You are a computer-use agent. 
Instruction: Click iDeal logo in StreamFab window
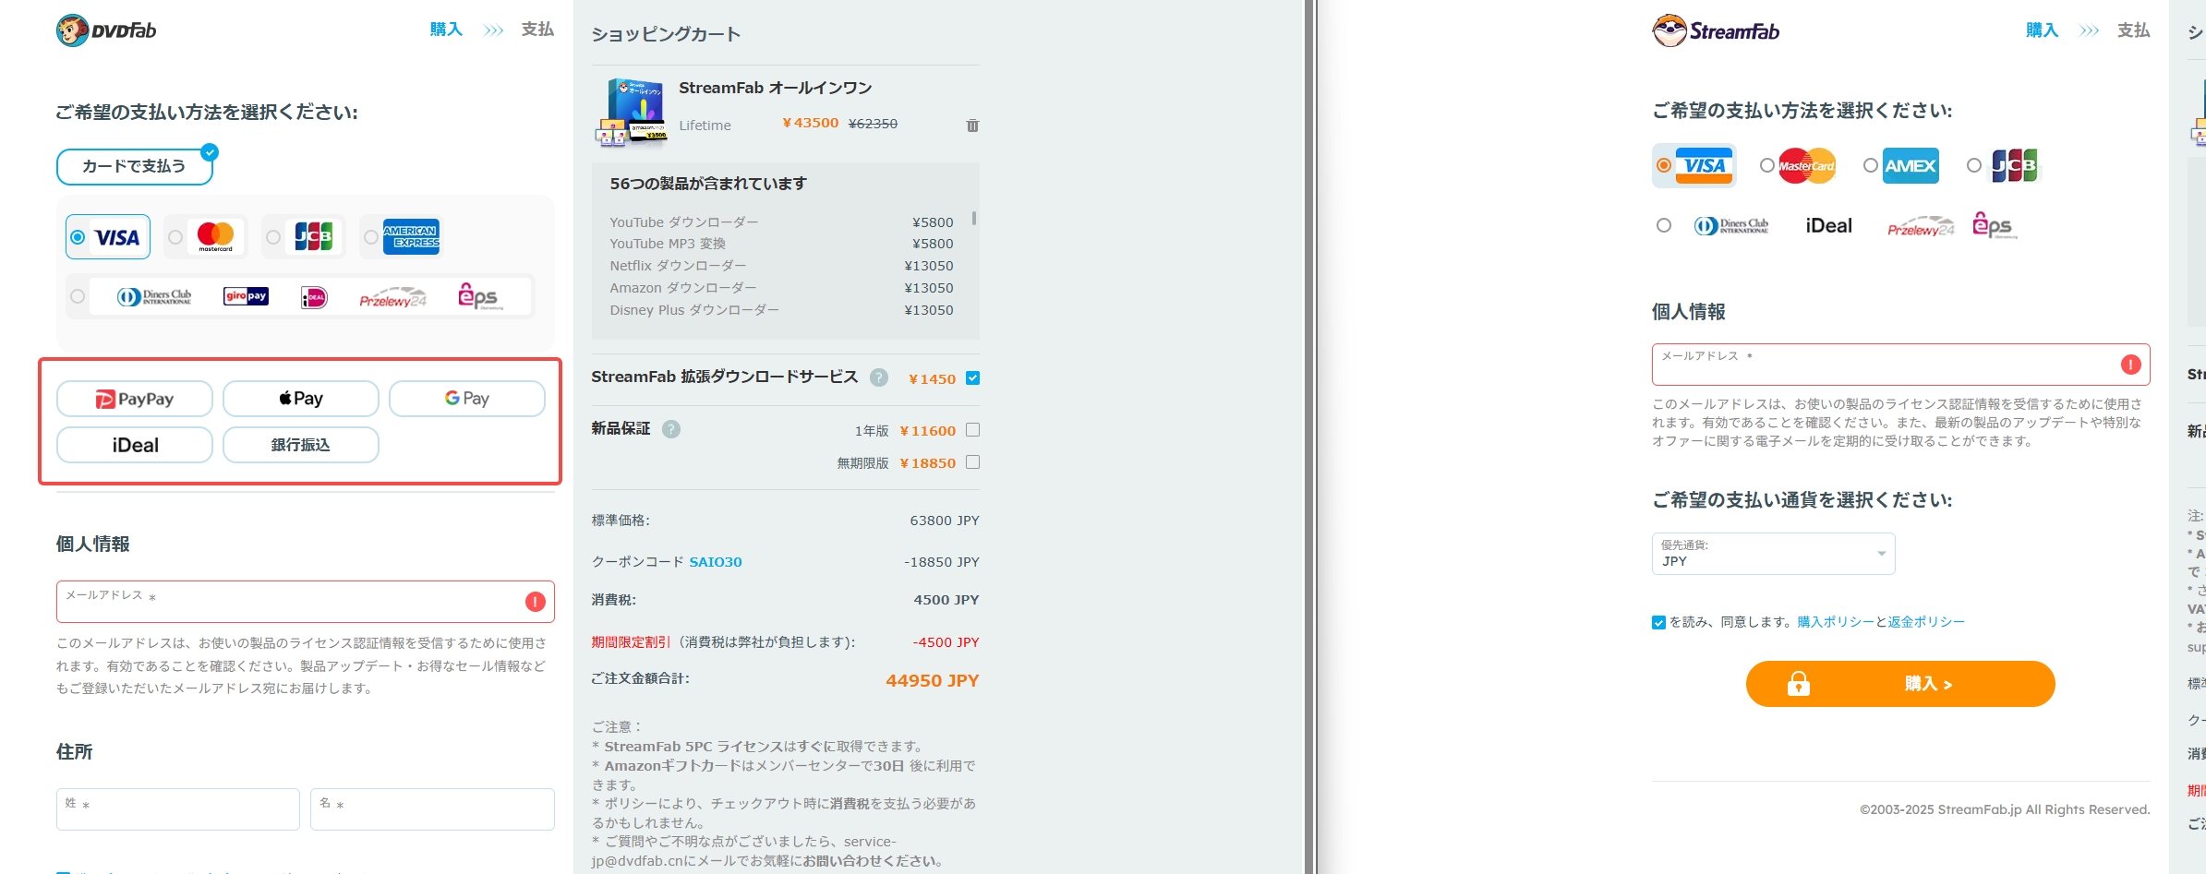point(1829,226)
